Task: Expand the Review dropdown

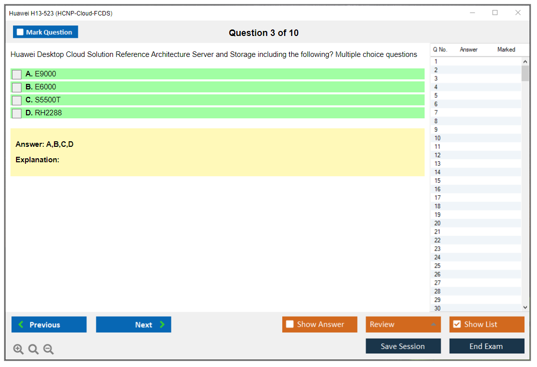Action: coord(433,325)
